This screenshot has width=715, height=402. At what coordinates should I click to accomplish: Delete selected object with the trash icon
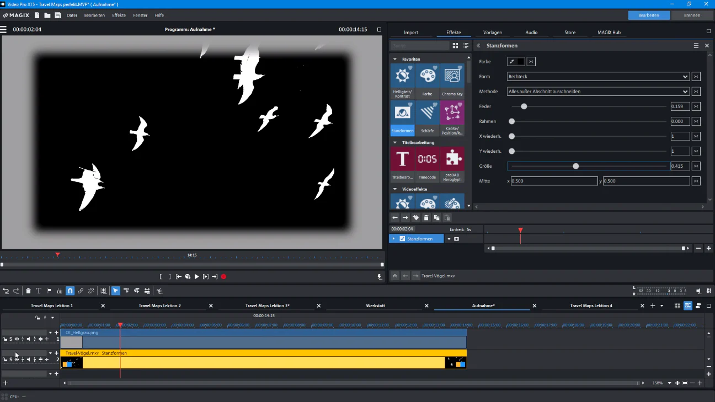click(x=28, y=291)
